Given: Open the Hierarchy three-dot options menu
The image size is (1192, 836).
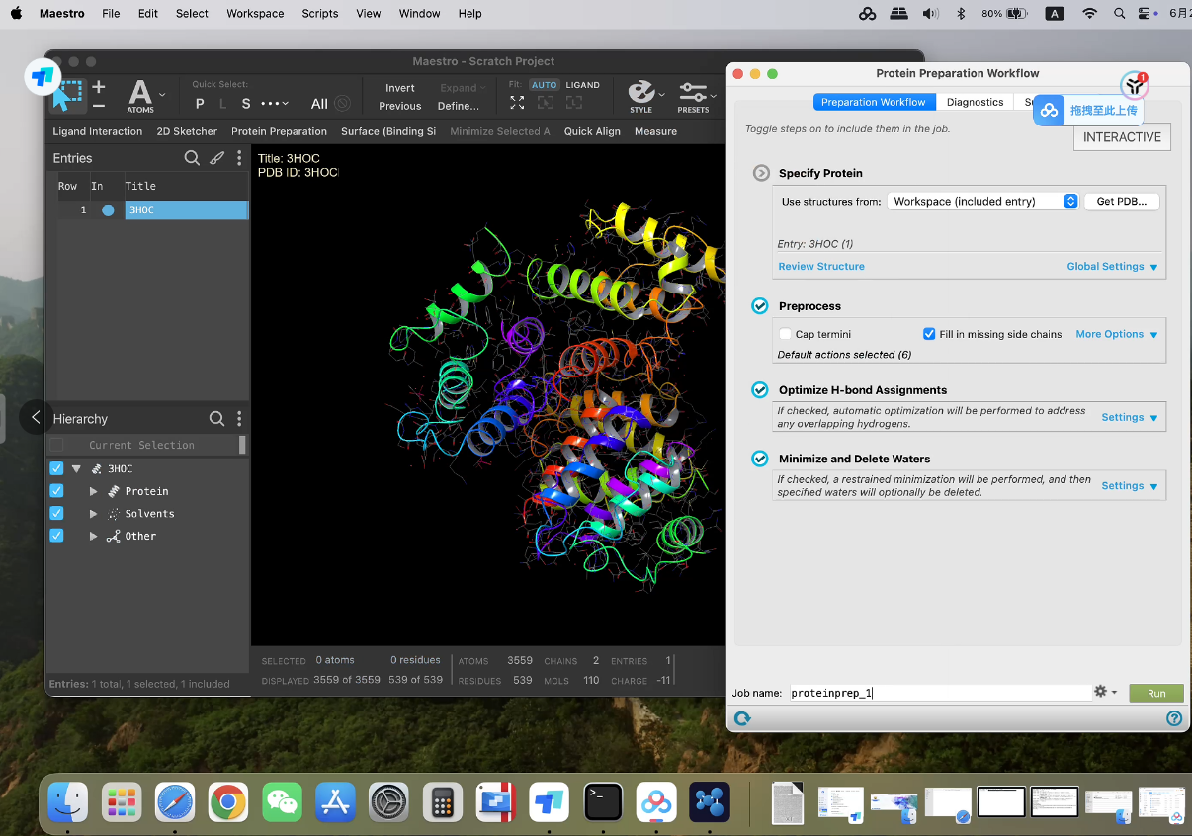Looking at the screenshot, I should click(x=239, y=419).
